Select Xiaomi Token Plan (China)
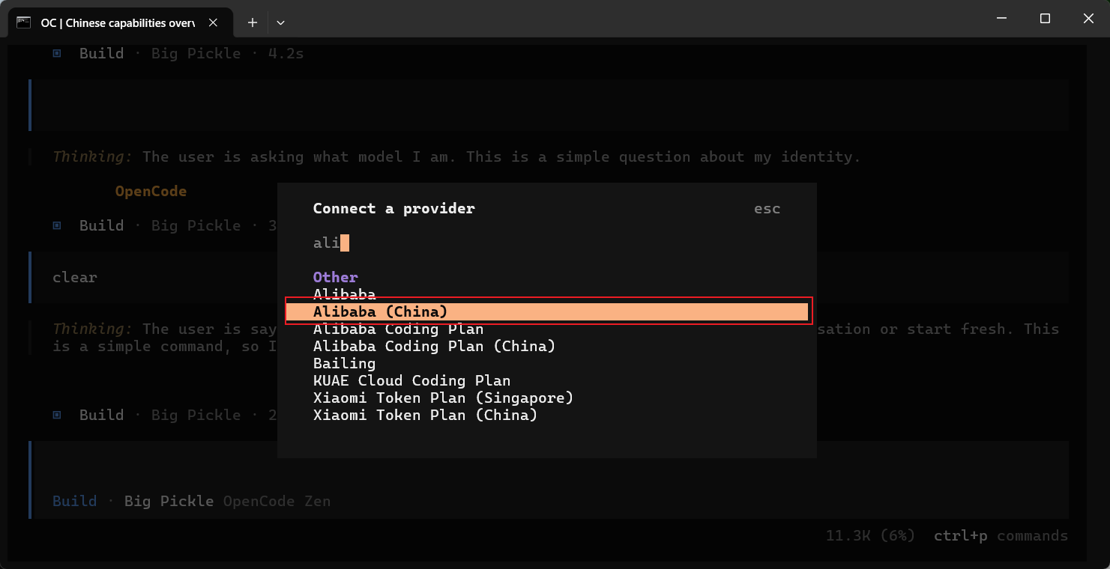1110x569 pixels. pyautogui.click(x=425, y=415)
